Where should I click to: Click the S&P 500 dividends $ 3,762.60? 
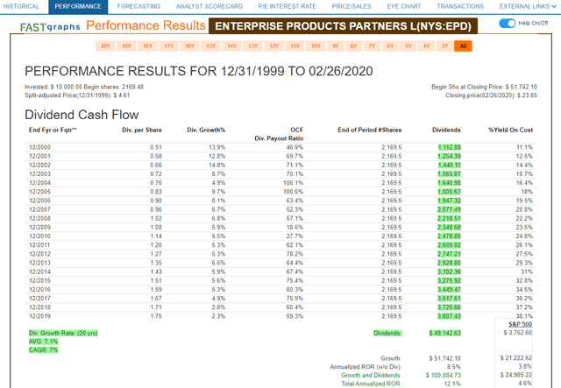[x=518, y=333]
